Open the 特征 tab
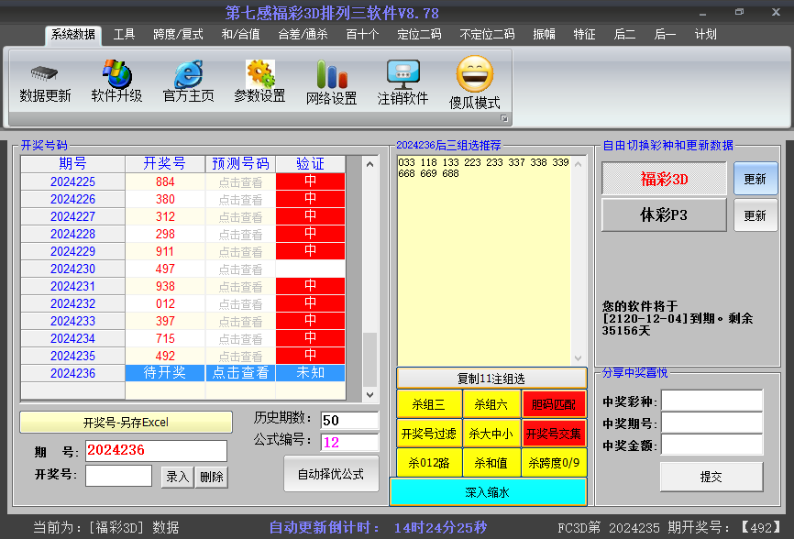The width and height of the screenshot is (794, 539). pyautogui.click(x=584, y=35)
